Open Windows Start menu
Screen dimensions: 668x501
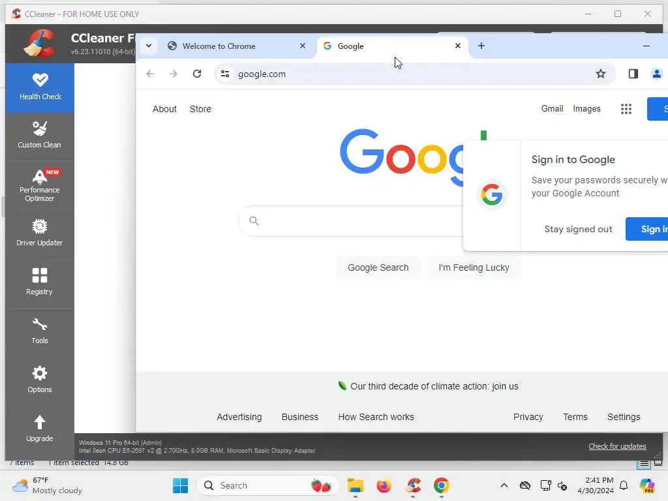[180, 485]
